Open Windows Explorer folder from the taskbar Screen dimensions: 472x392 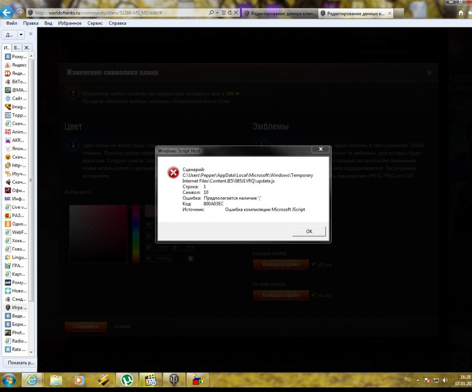56,380
